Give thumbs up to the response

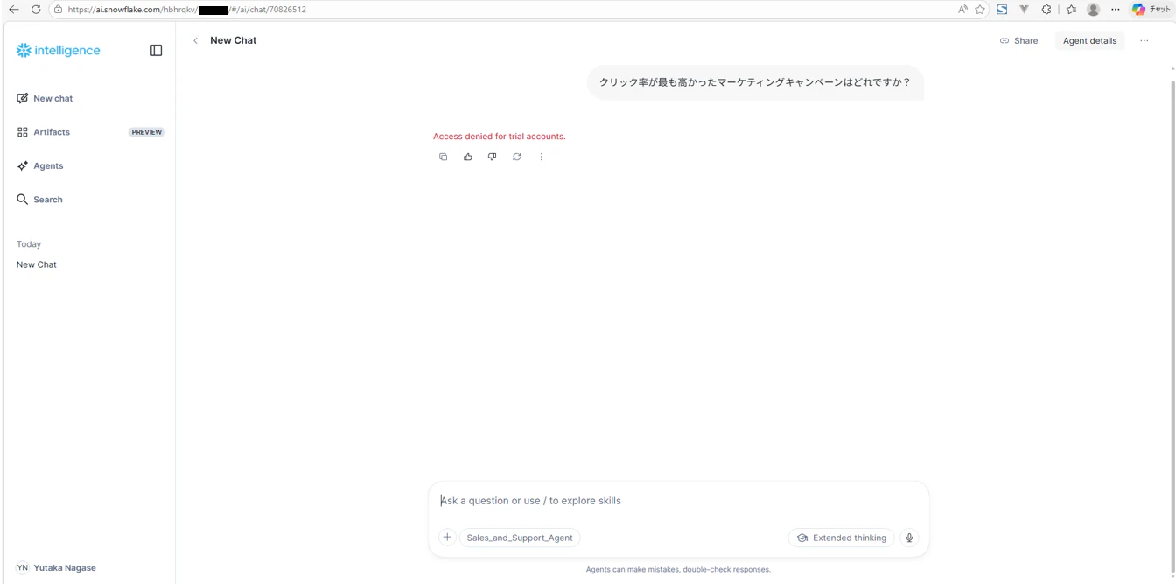coord(467,157)
